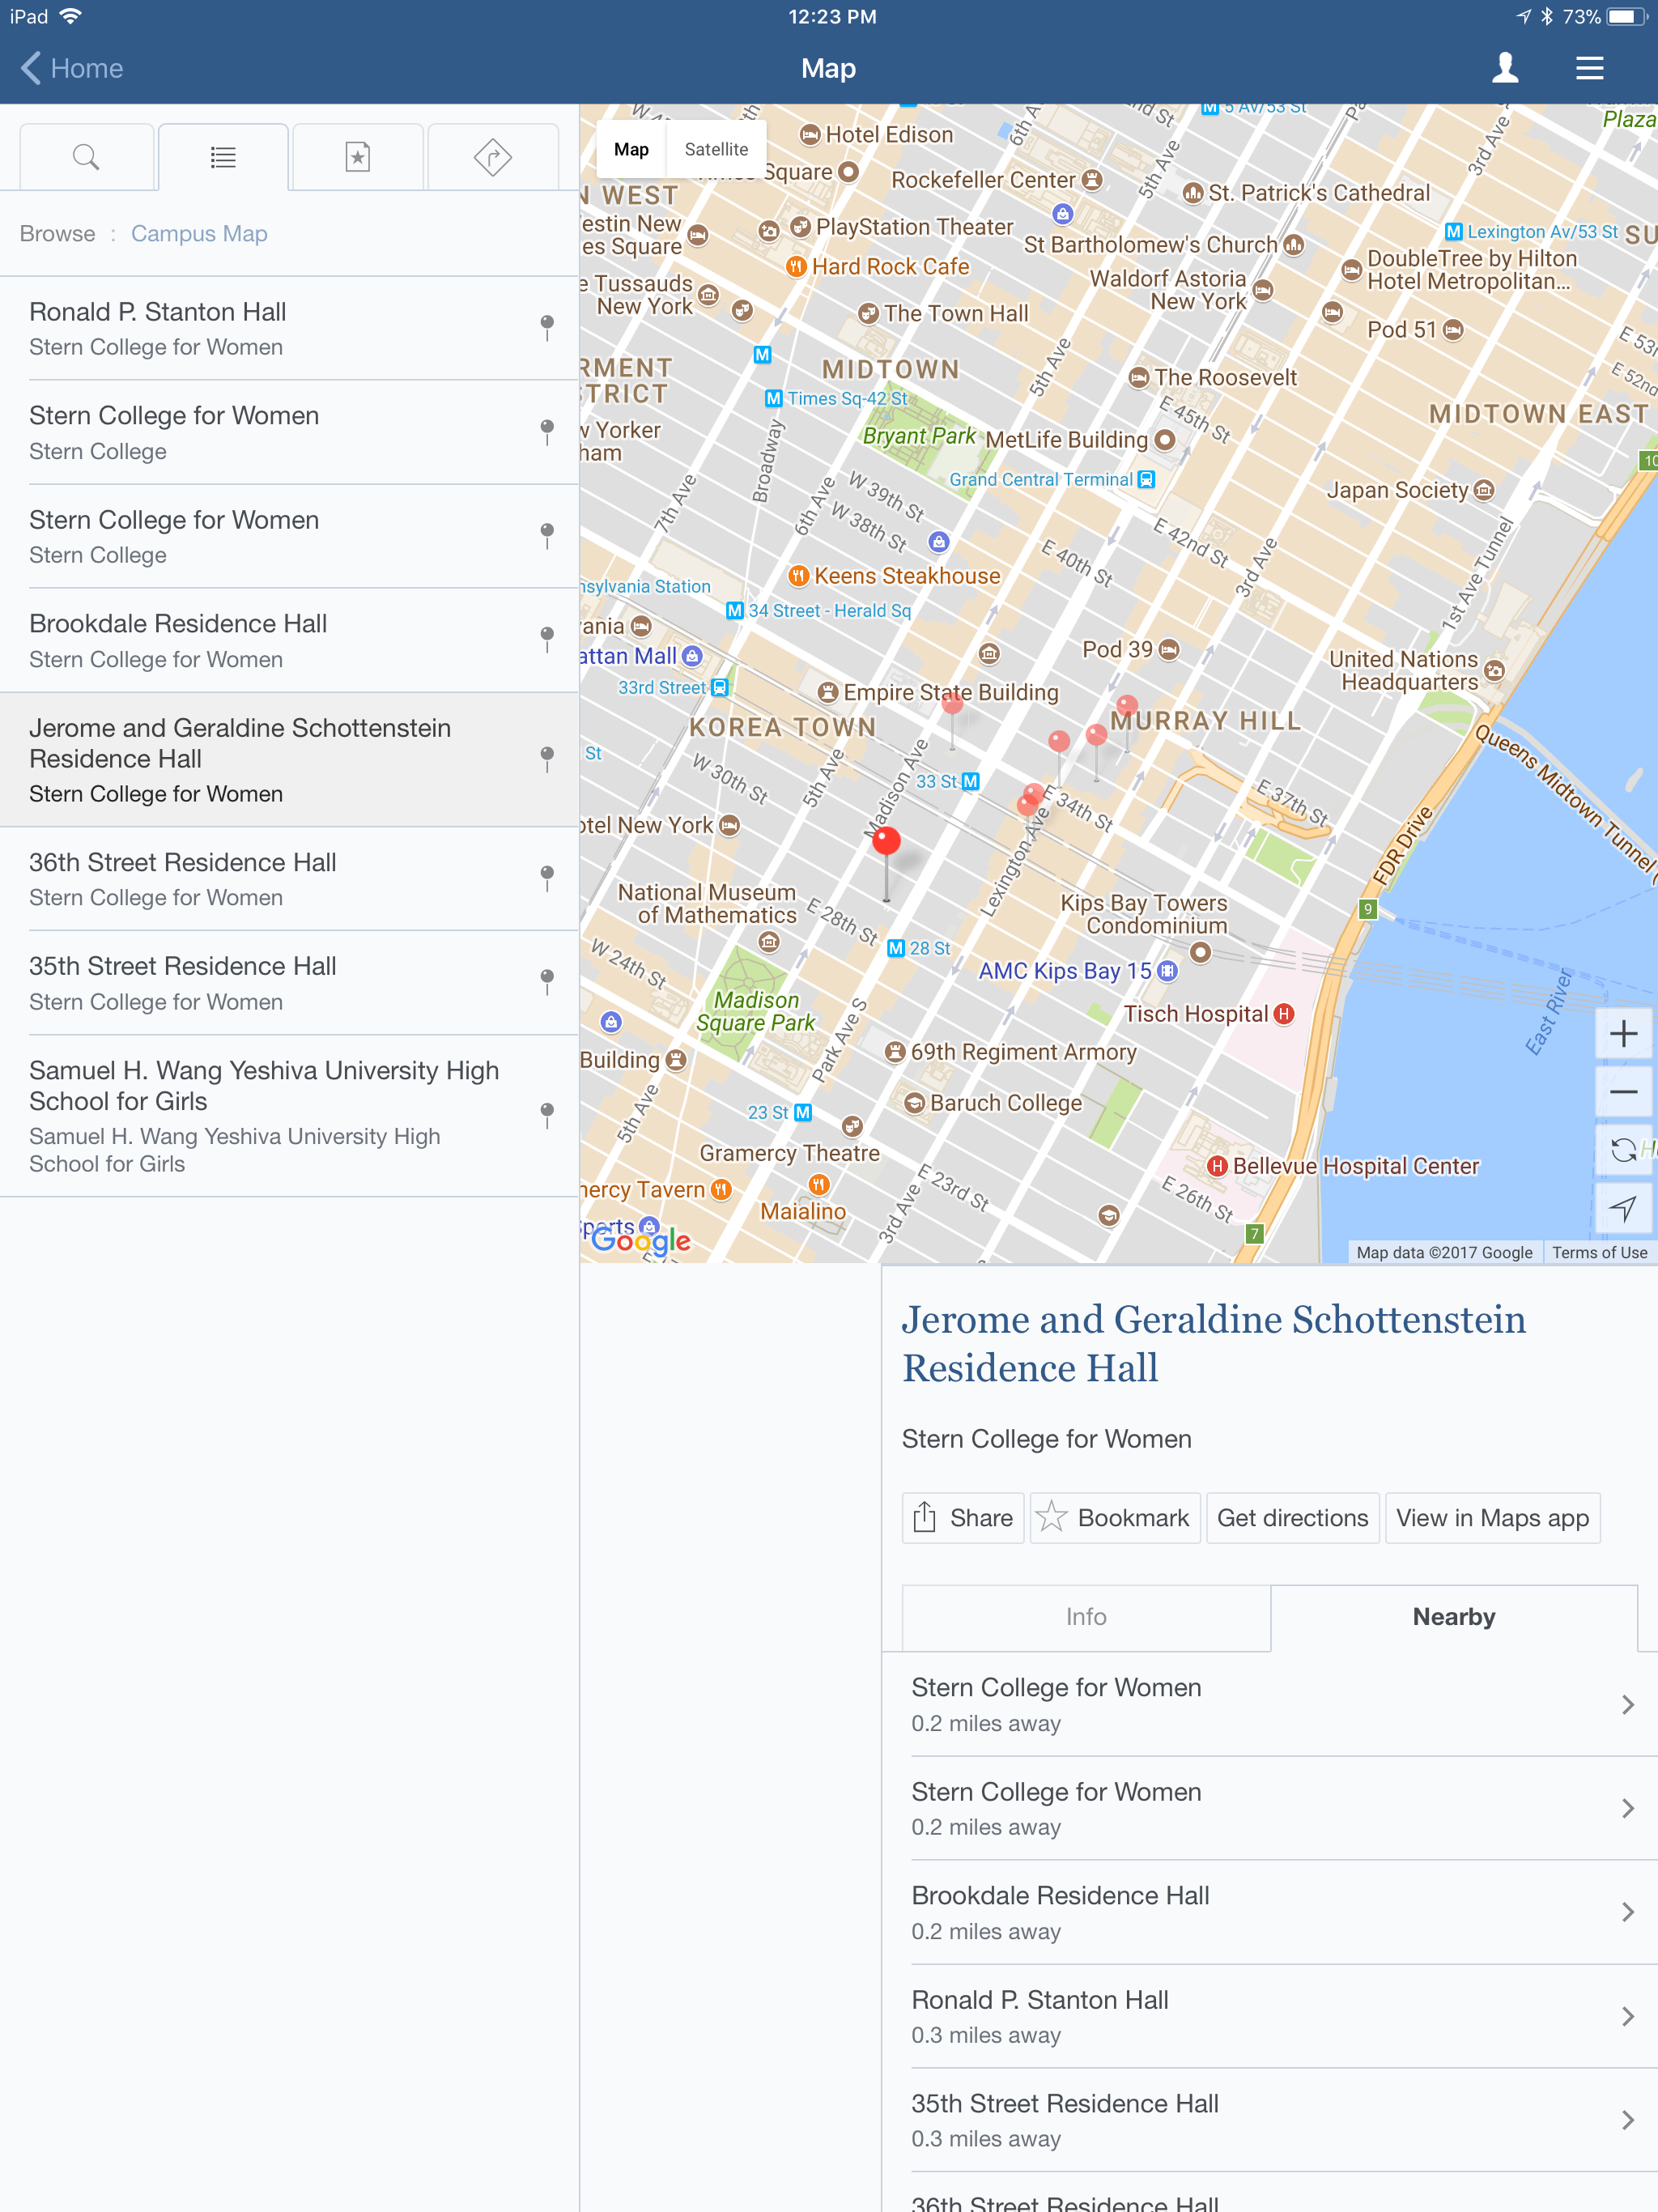Tap pin for Jerome and Geraldine Schottenstein row
Screen dimensions: 1658x2212
[547, 760]
